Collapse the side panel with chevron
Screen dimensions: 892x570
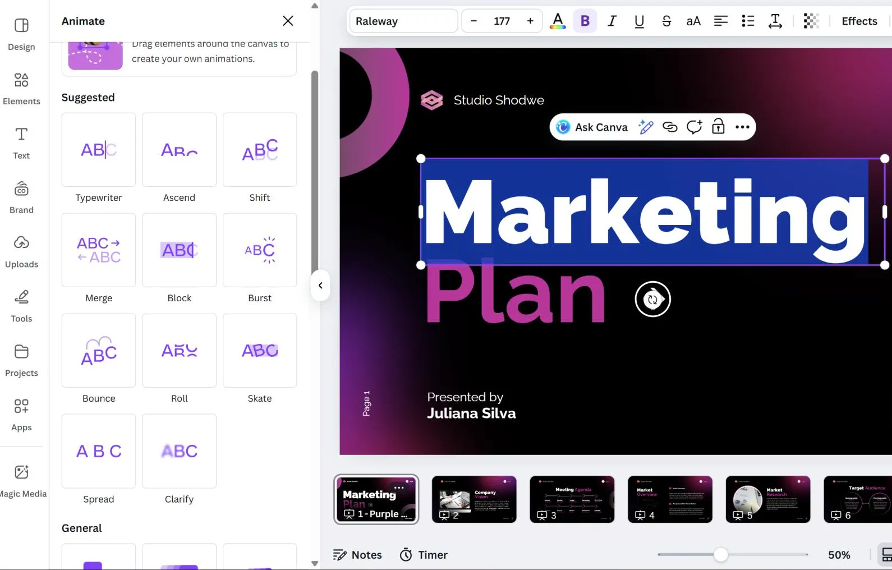pos(320,286)
